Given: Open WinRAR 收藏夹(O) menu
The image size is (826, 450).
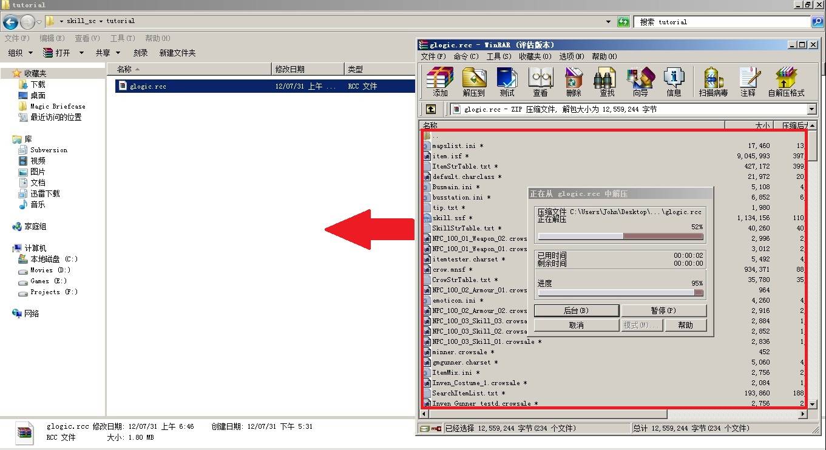Looking at the screenshot, I should coord(535,56).
